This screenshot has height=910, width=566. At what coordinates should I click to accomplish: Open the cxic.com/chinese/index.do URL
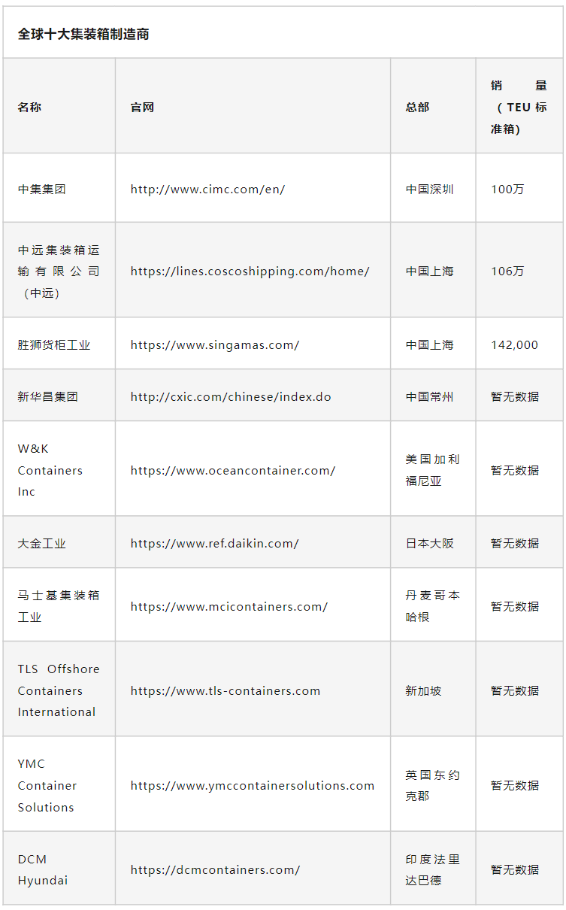tap(231, 396)
